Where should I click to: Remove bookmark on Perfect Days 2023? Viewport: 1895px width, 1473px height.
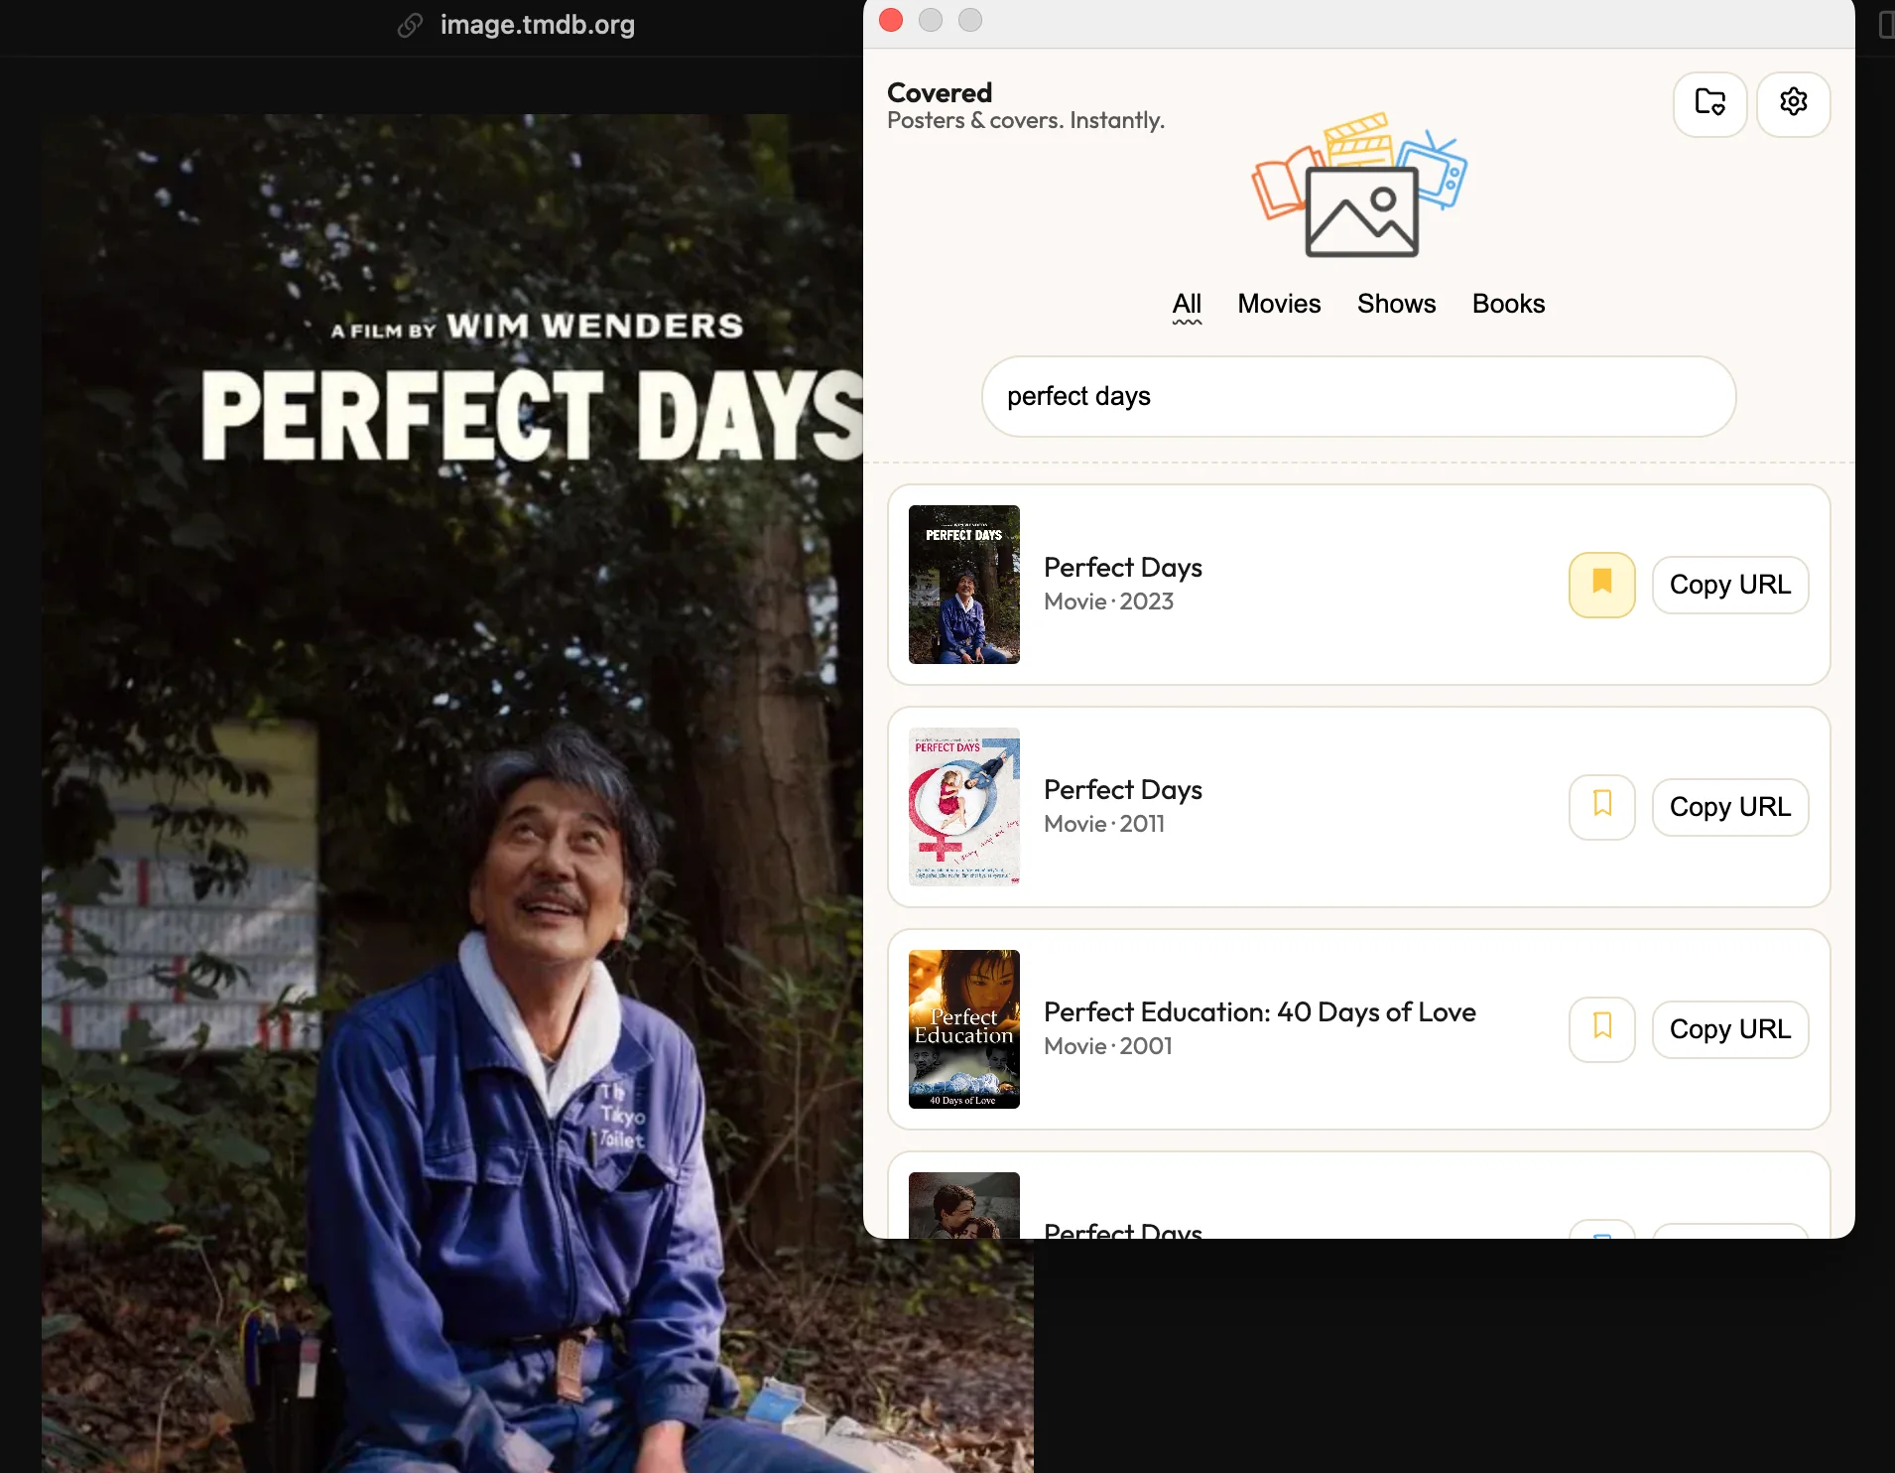(x=1601, y=585)
